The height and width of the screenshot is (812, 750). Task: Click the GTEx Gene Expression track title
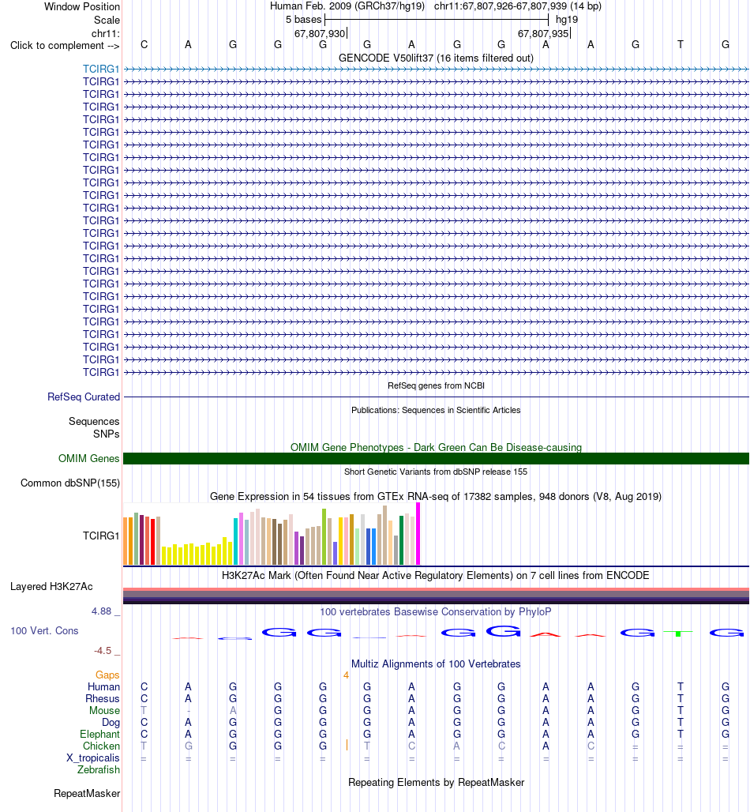(x=436, y=497)
